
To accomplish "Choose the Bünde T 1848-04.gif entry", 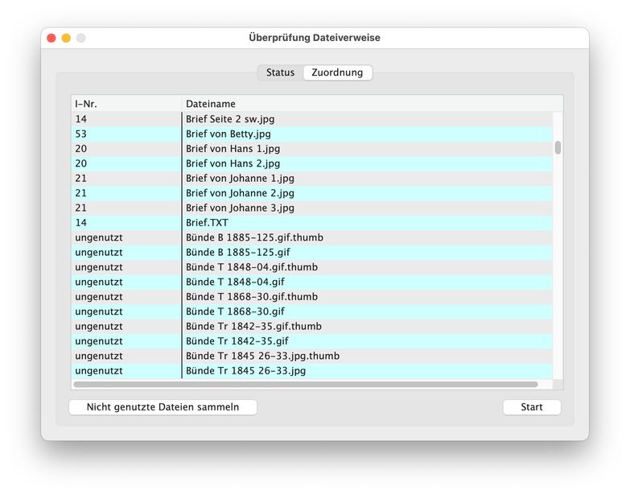I will tap(235, 282).
